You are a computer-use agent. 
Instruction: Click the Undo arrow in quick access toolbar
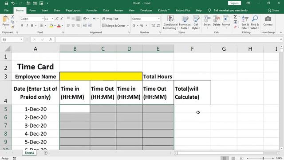pyautogui.click(x=13, y=3)
